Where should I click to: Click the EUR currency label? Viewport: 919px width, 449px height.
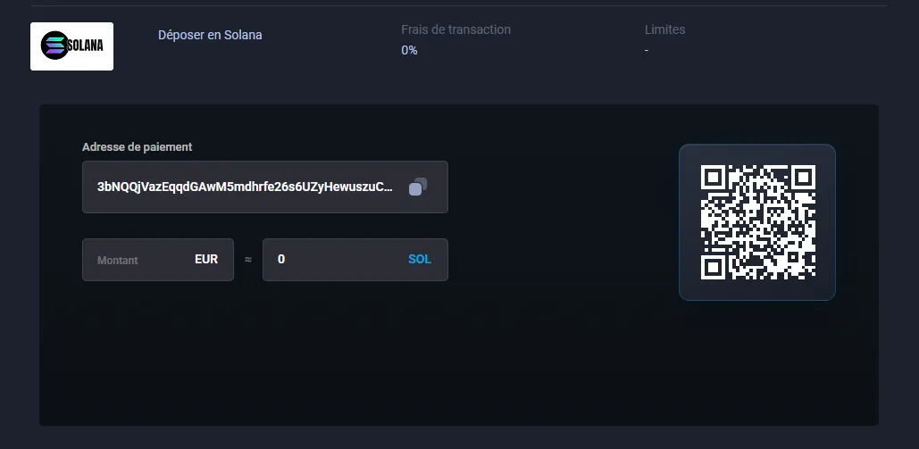206,259
